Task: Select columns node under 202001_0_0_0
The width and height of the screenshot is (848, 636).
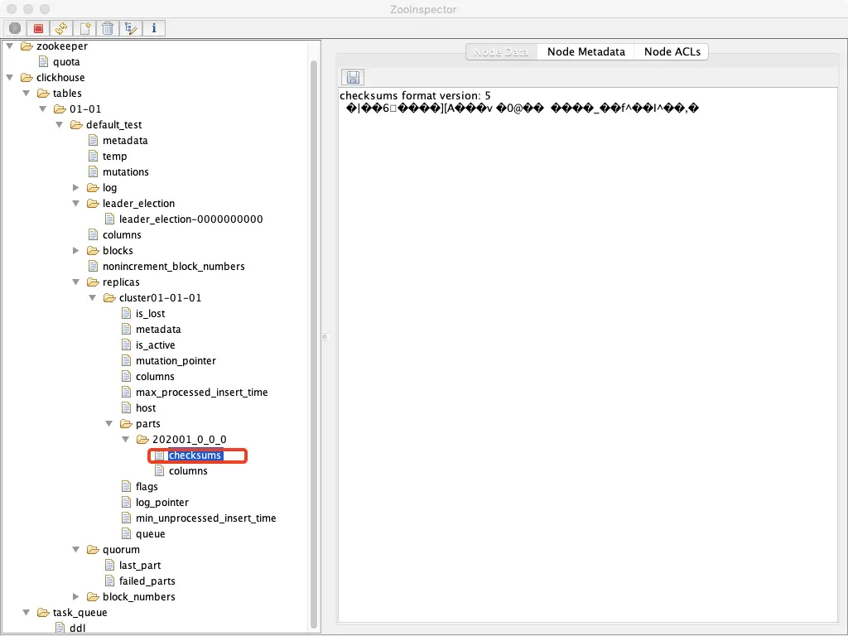Action: pyautogui.click(x=188, y=471)
